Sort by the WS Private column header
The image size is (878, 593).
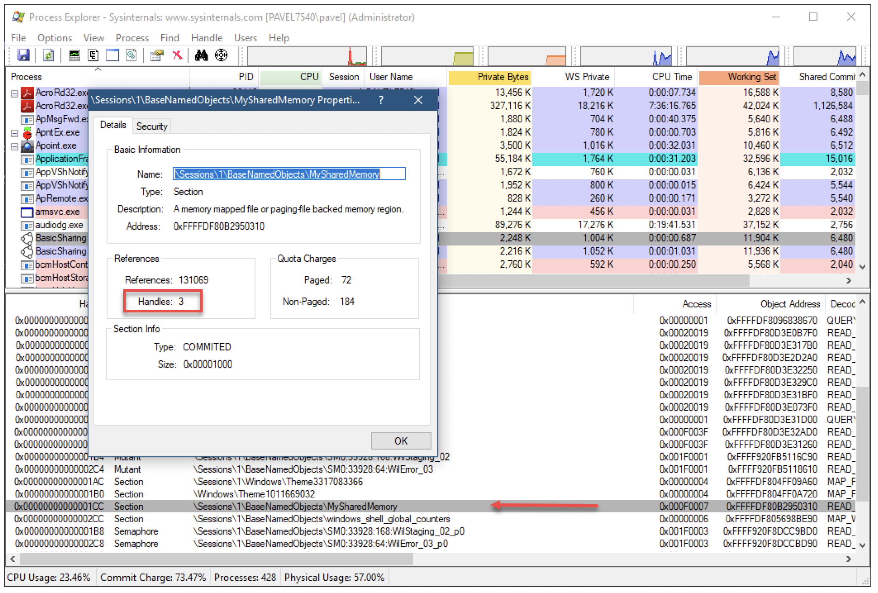[x=573, y=77]
